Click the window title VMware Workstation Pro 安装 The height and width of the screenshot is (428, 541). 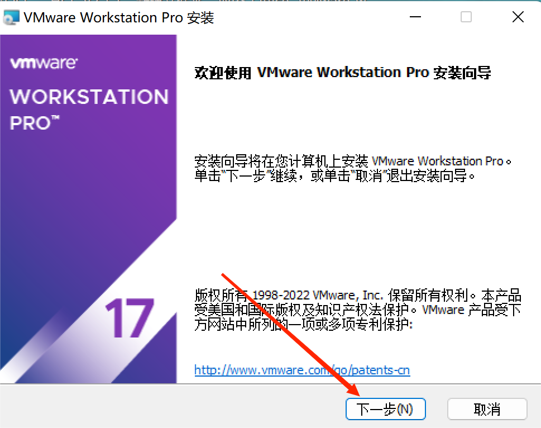[119, 18]
